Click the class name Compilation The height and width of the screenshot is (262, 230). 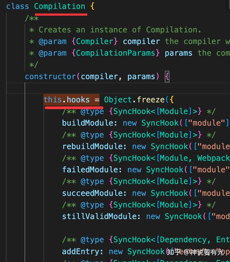pos(60,6)
